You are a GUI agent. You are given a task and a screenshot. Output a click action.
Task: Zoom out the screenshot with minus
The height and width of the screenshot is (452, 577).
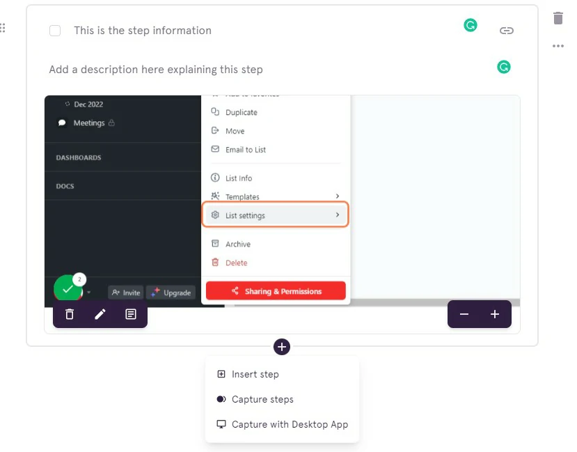[464, 314]
